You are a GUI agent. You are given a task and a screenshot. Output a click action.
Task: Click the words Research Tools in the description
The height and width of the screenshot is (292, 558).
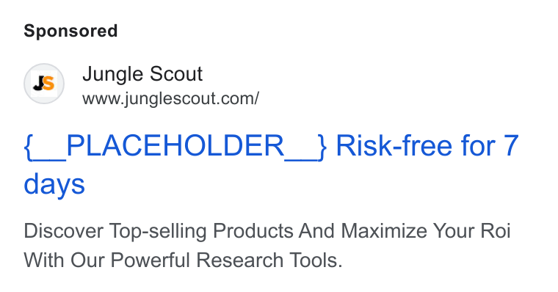[x=269, y=260]
